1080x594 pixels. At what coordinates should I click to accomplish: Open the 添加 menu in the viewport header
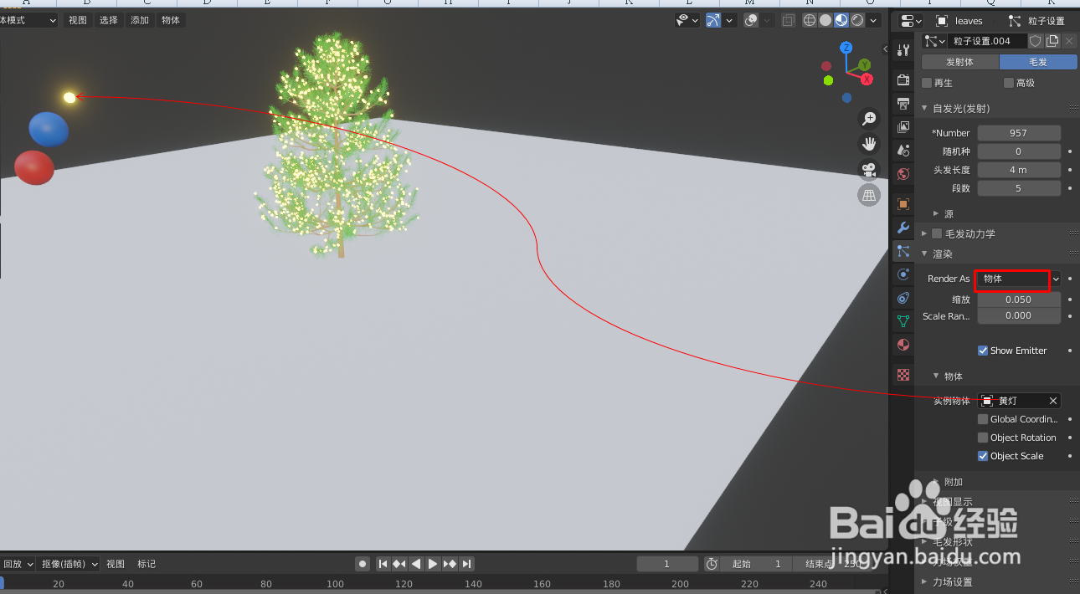click(139, 20)
